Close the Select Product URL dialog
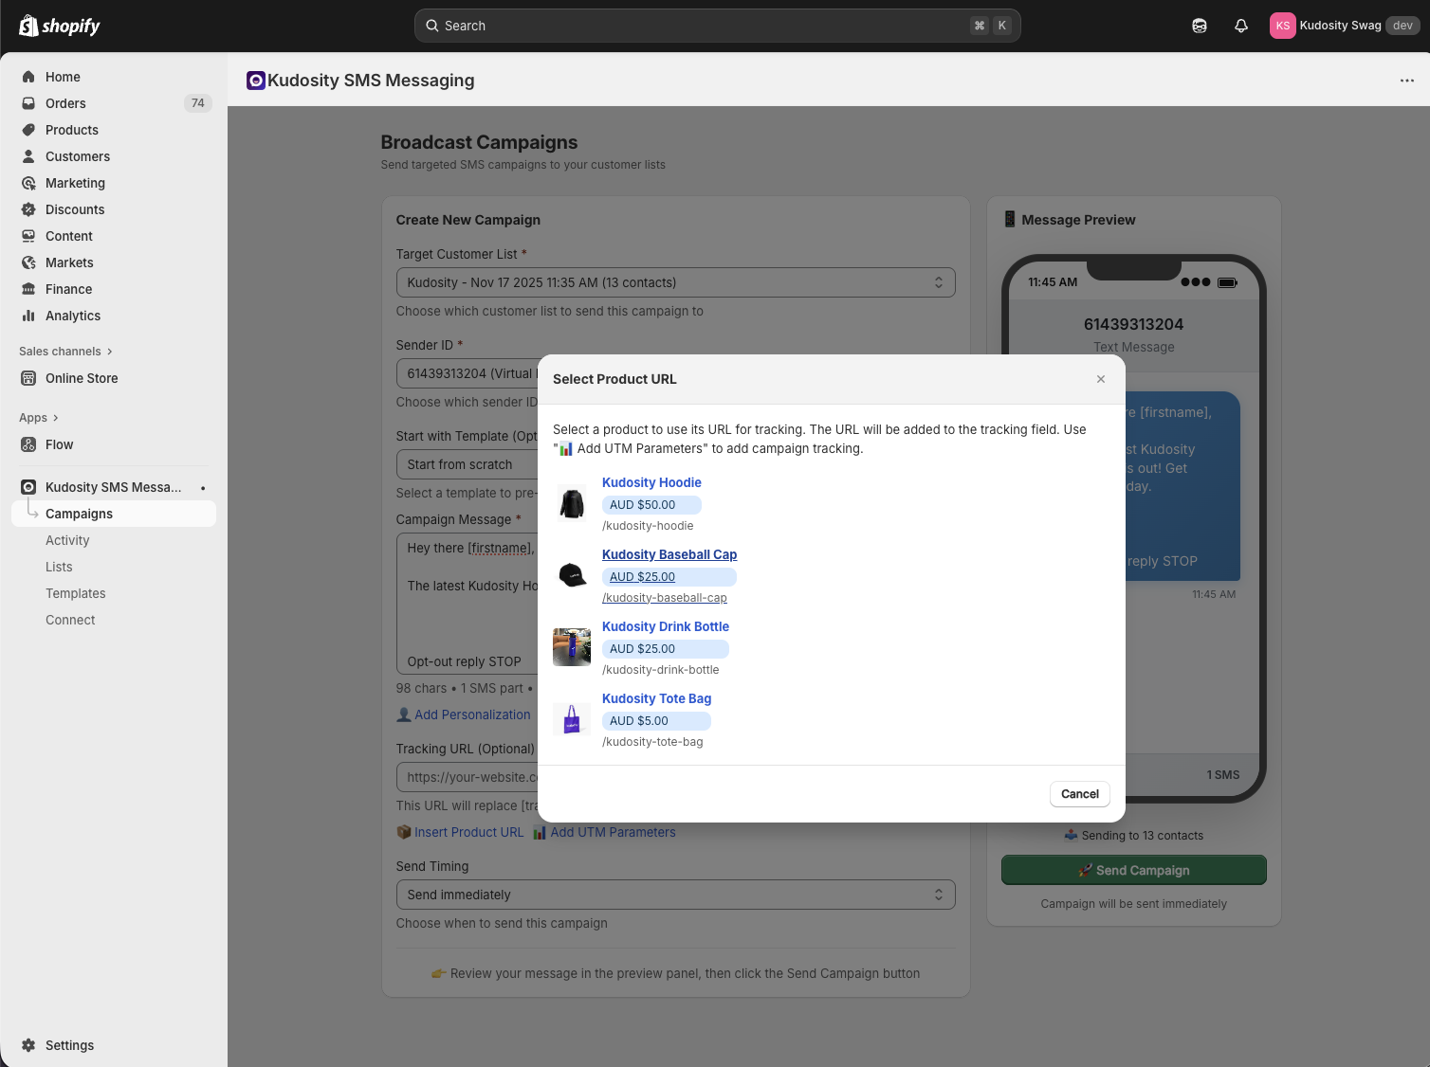Viewport: 1430px width, 1067px height. 1101,379
